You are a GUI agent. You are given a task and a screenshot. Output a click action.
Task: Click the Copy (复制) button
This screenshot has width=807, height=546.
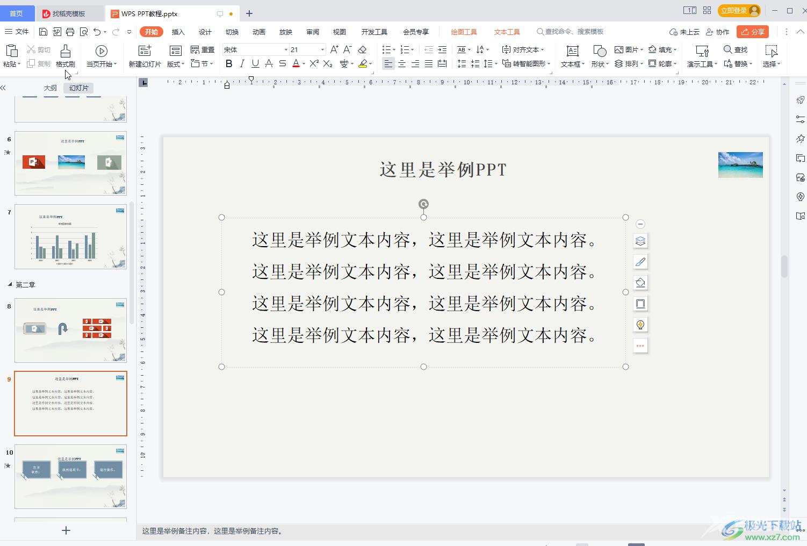coord(39,63)
